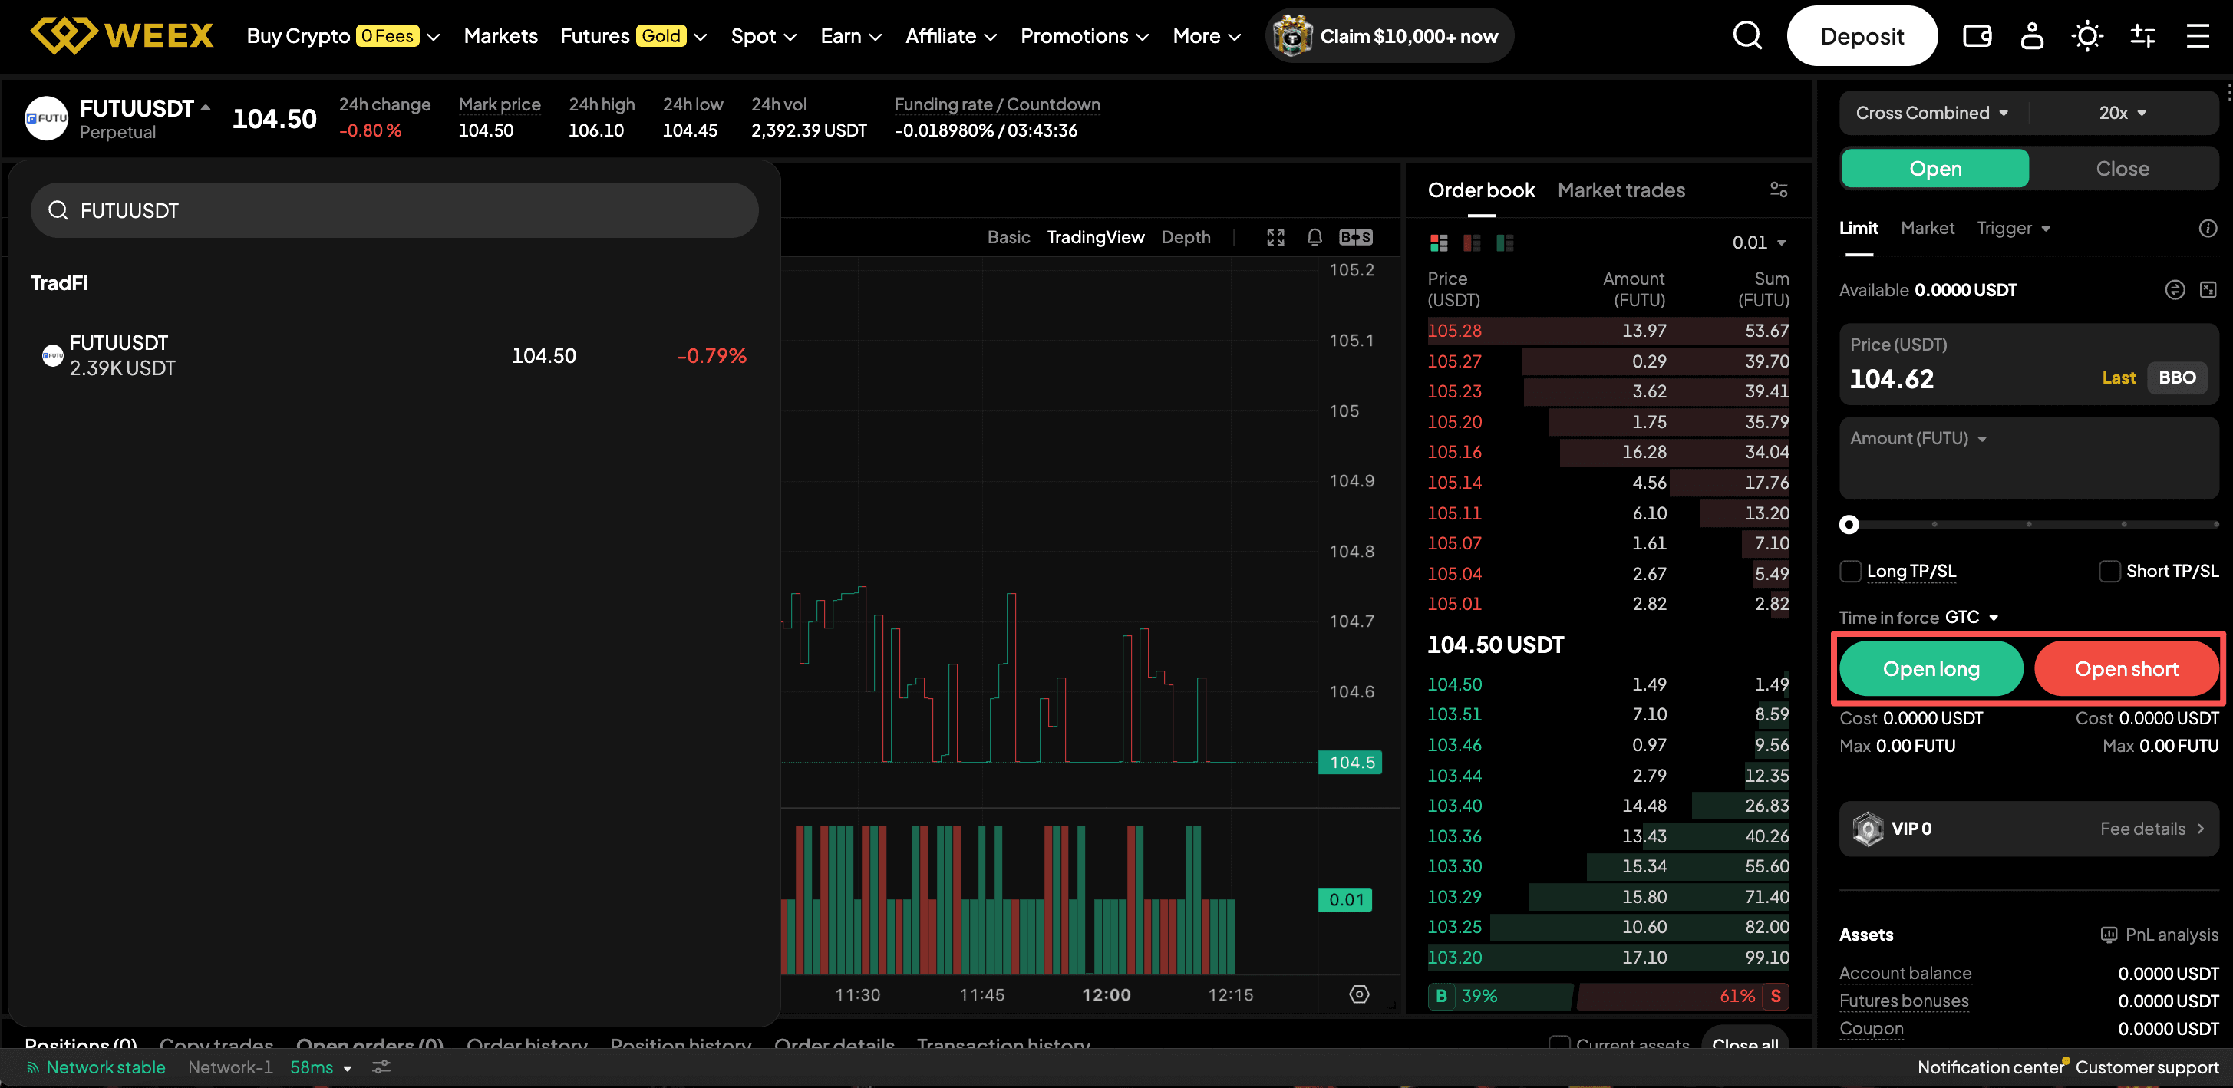The width and height of the screenshot is (2233, 1088).
Task: Expand the Spot menu
Action: [x=763, y=35]
